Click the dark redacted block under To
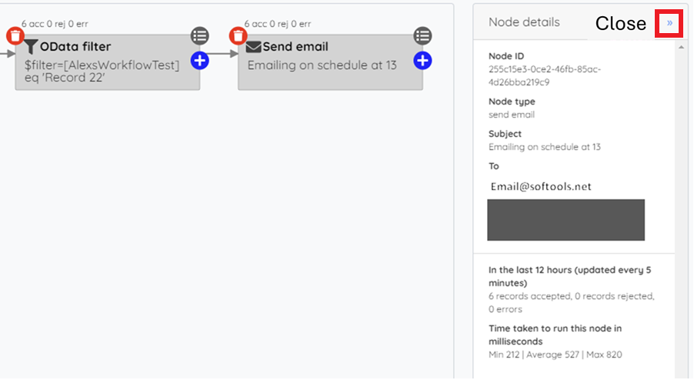 (x=566, y=220)
